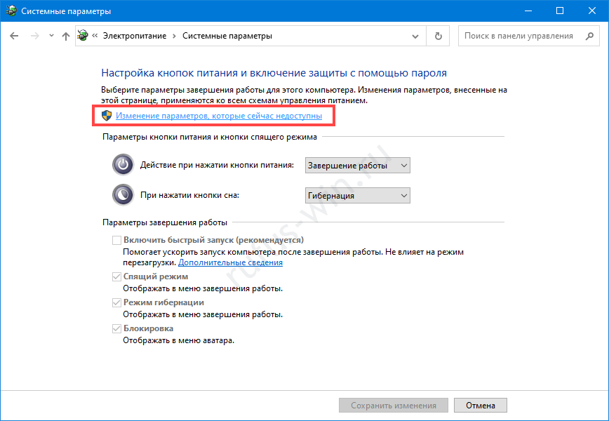
Task: Minimize the Системные параметры window
Action: click(528, 11)
